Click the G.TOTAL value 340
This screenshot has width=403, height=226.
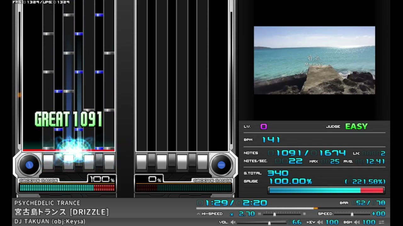coord(278,173)
